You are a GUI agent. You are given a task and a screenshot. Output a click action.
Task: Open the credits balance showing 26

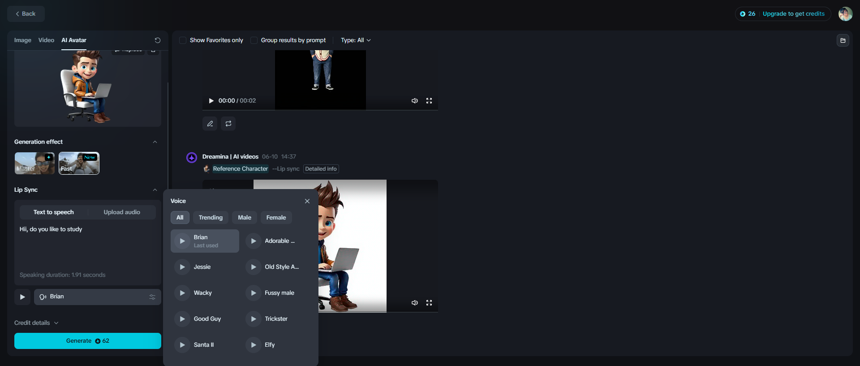click(748, 14)
